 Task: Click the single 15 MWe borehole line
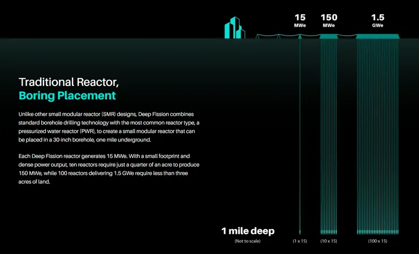(300, 134)
